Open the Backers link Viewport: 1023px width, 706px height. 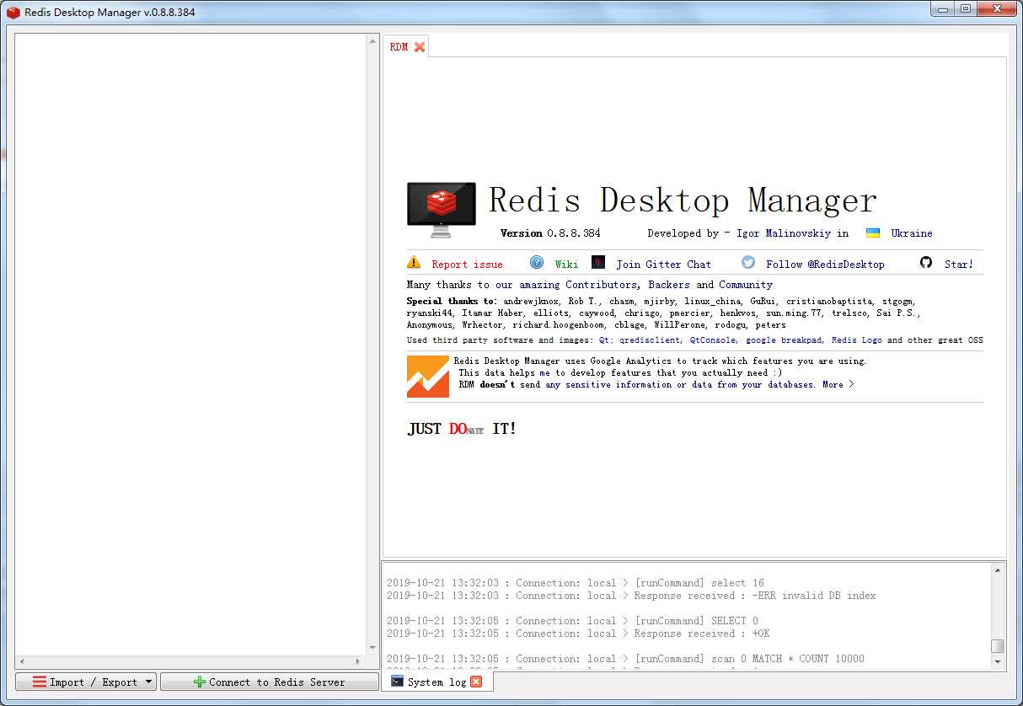click(669, 285)
